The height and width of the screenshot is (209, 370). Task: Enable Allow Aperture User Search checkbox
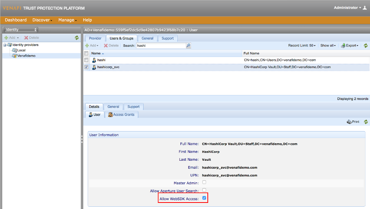pos(204,190)
